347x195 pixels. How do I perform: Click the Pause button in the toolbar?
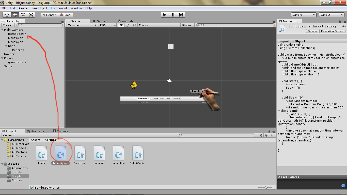[173, 15]
